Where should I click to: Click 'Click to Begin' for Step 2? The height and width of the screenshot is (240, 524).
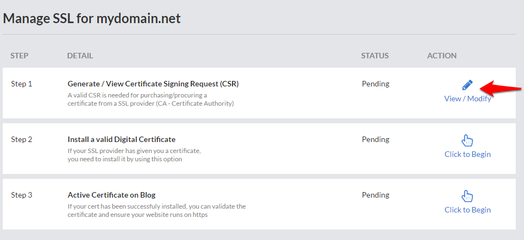click(467, 154)
